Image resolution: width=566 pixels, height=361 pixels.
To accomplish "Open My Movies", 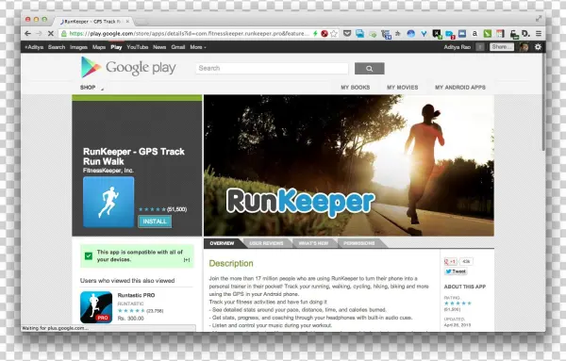I will 403,88.
